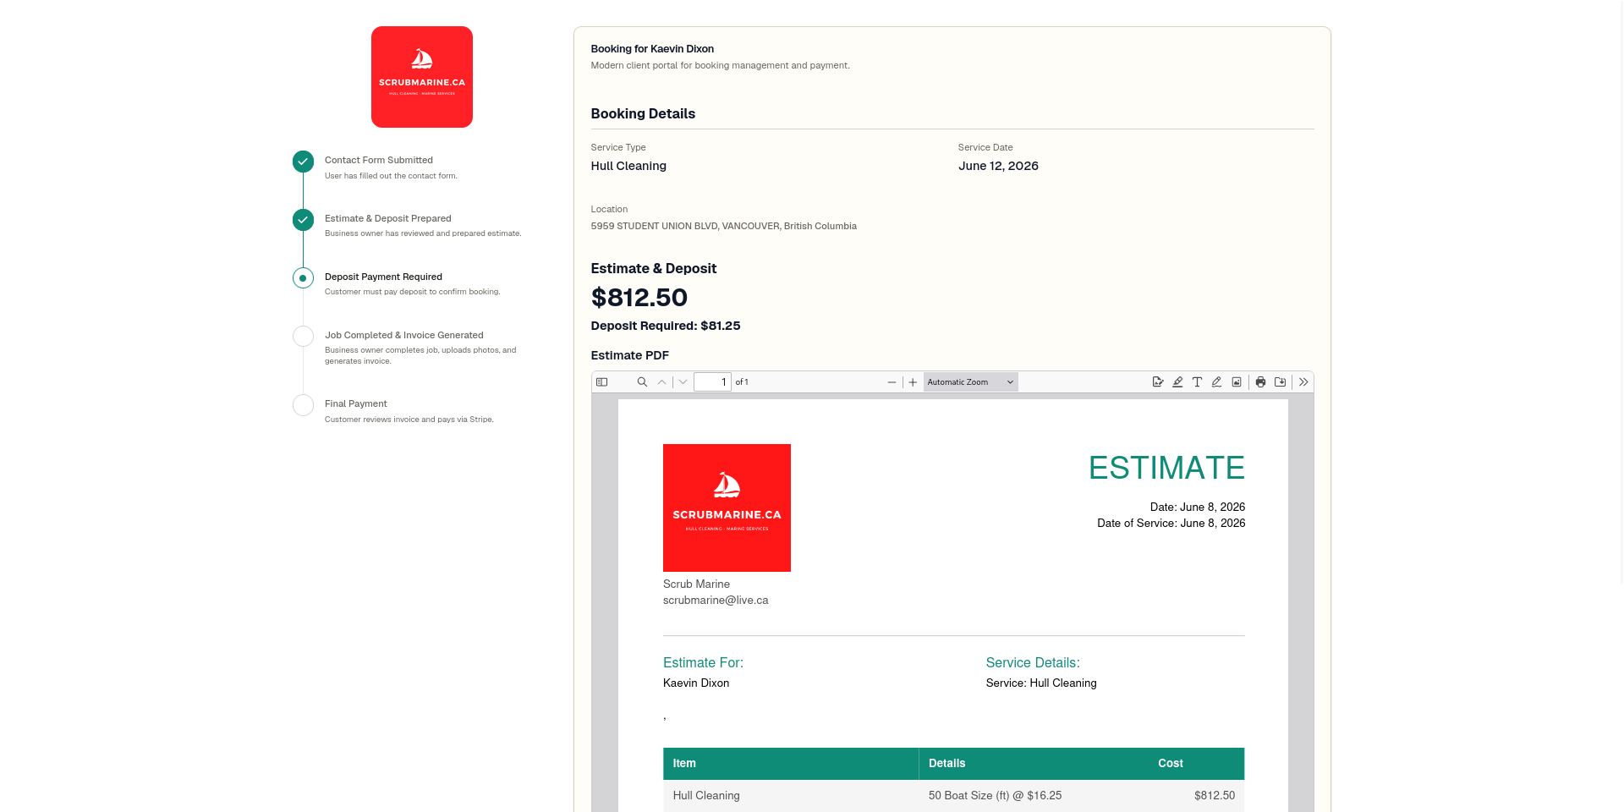Click the 'Final Payment' step label
Screen dimensions: 1624x812
356,403
